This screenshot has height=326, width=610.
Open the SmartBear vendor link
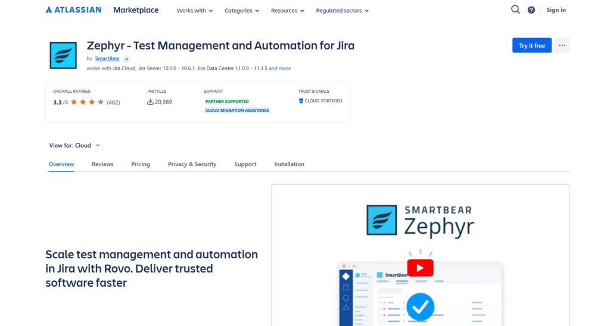tap(107, 59)
